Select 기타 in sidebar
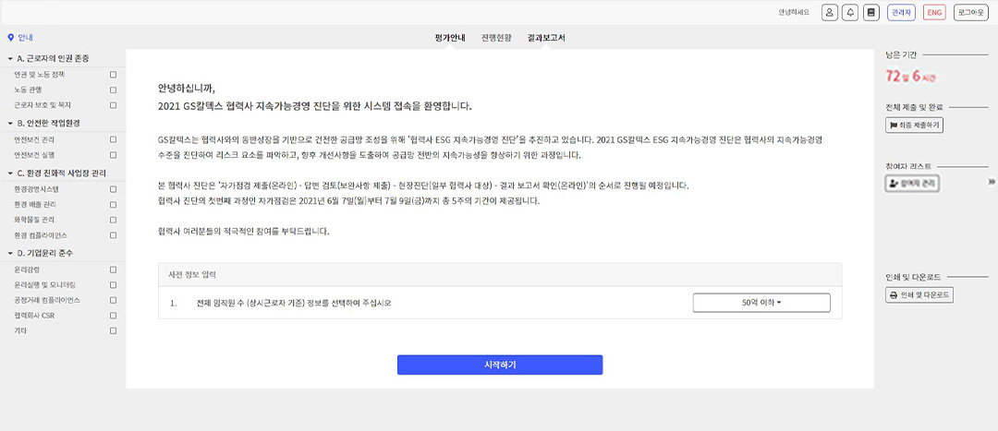The height and width of the screenshot is (431, 998). click(x=19, y=330)
